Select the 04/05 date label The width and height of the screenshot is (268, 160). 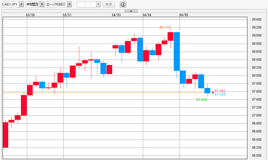(184, 15)
